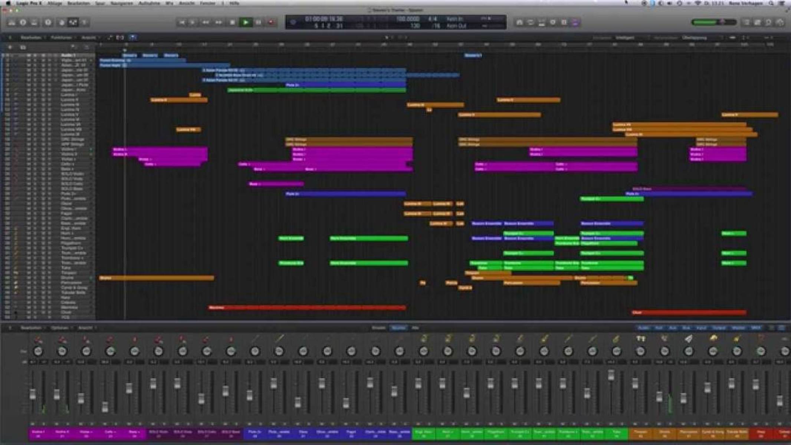791x445 pixels.
Task: Open the Spur menu in the menu bar
Action: 100,3
